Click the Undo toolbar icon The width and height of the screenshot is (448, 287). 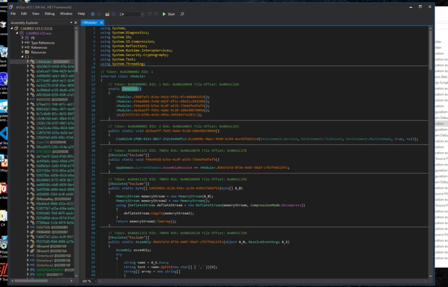[150, 14]
